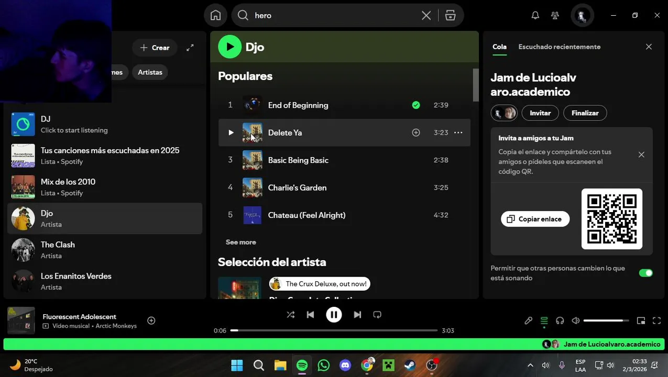Click the hero search input field

(335, 16)
